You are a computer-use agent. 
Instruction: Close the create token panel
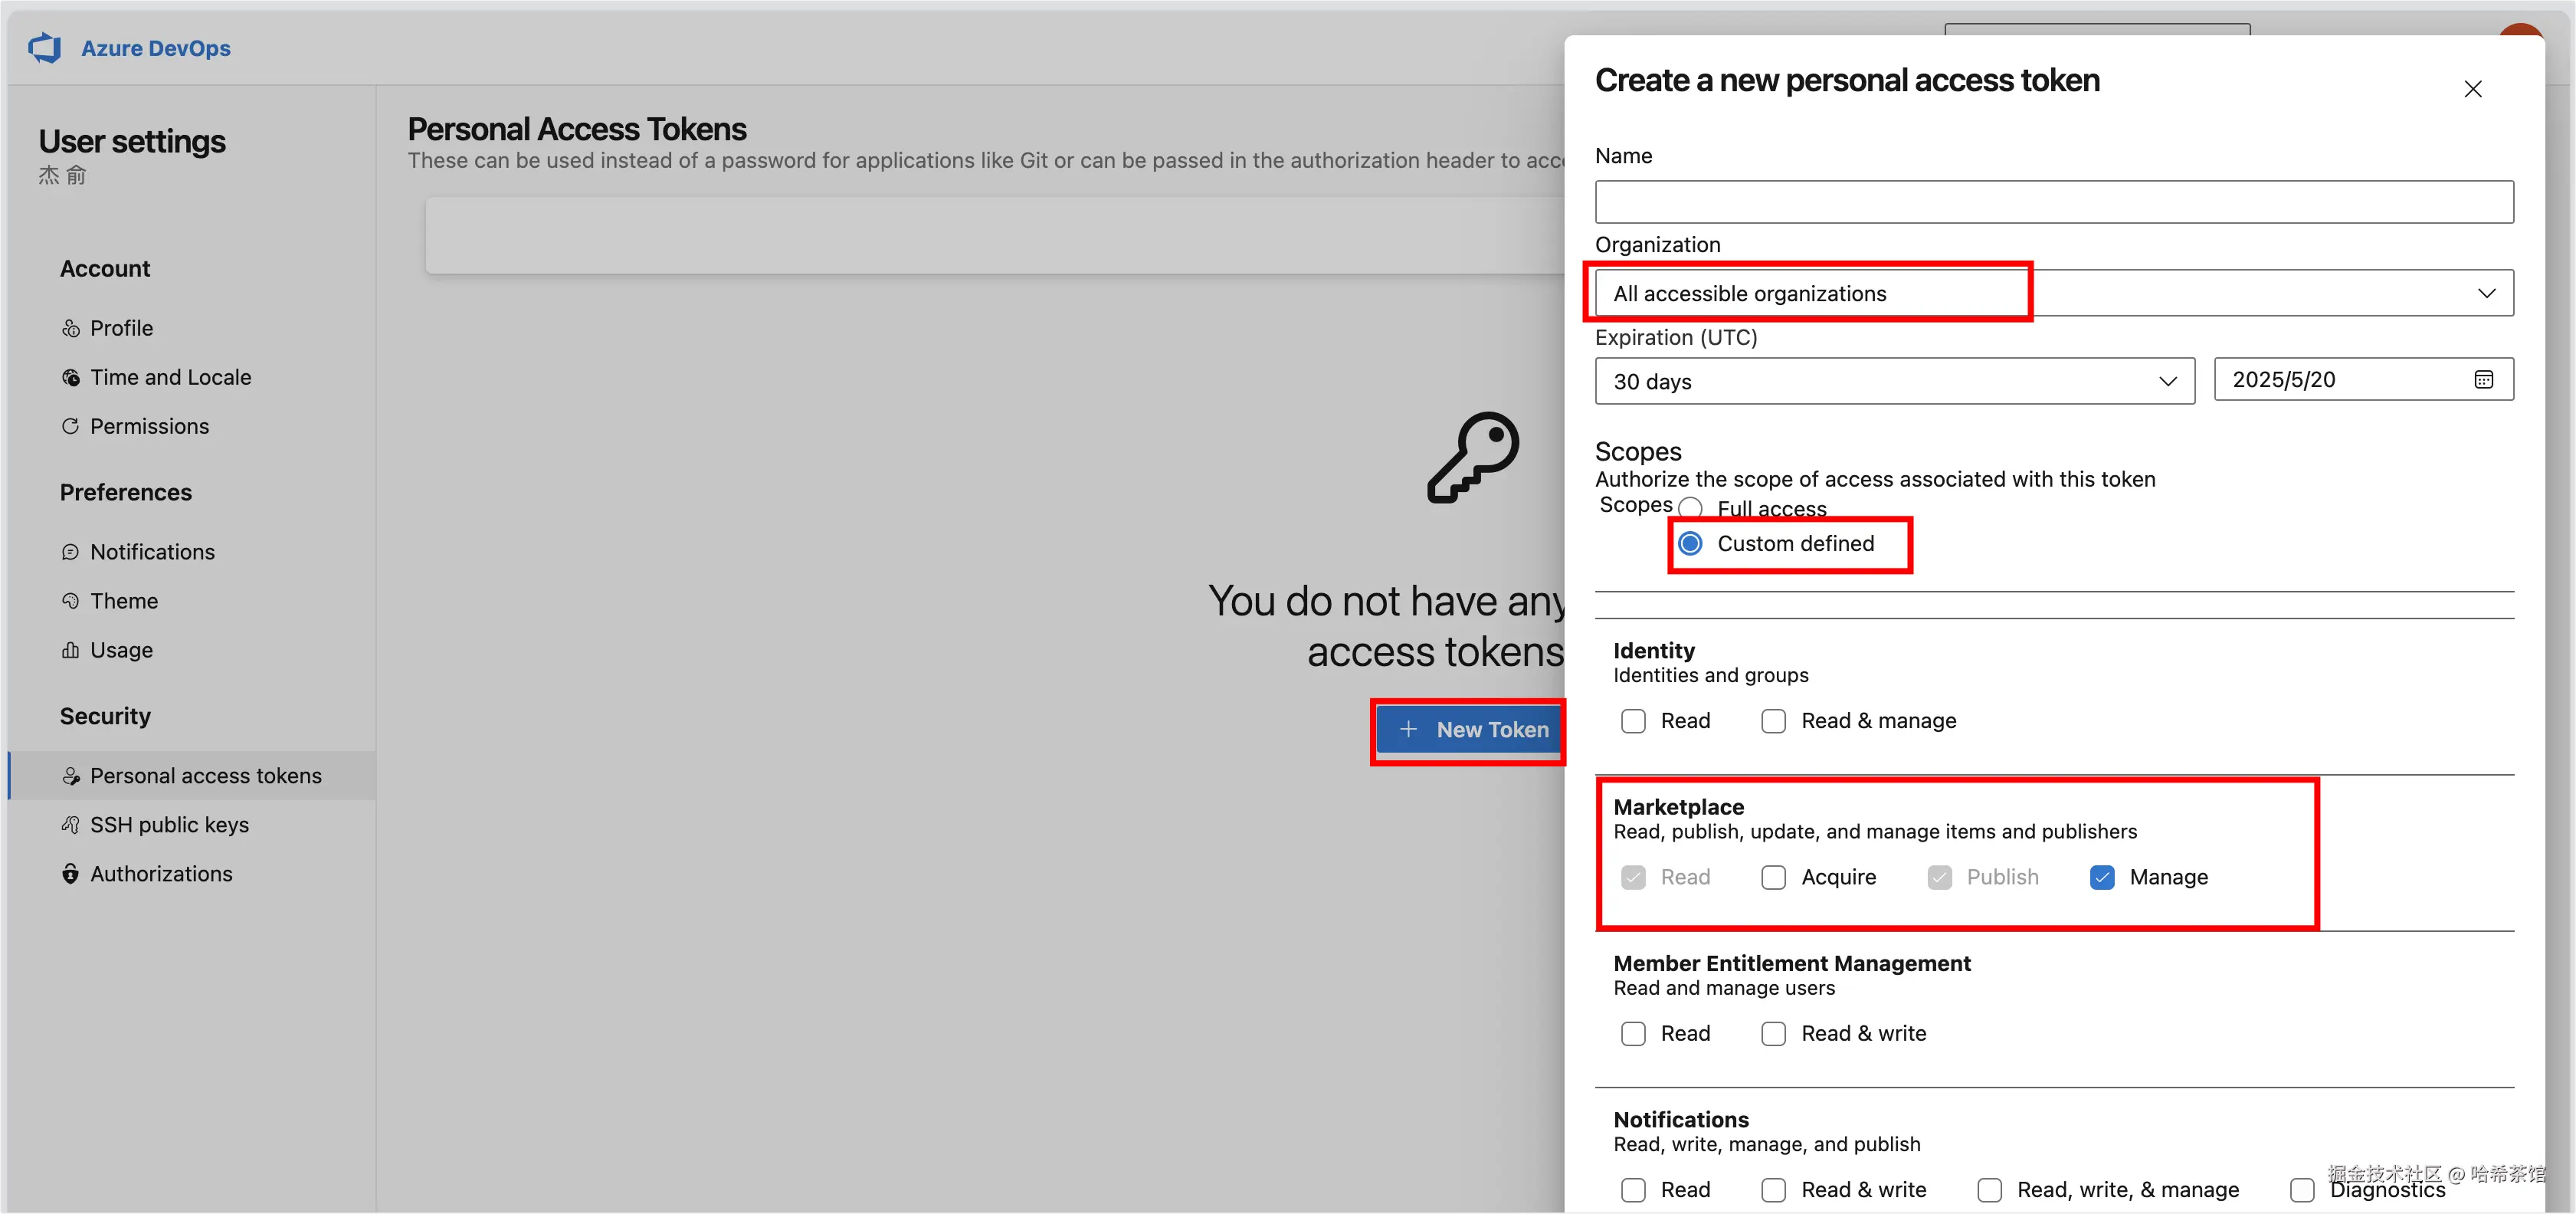click(2472, 89)
